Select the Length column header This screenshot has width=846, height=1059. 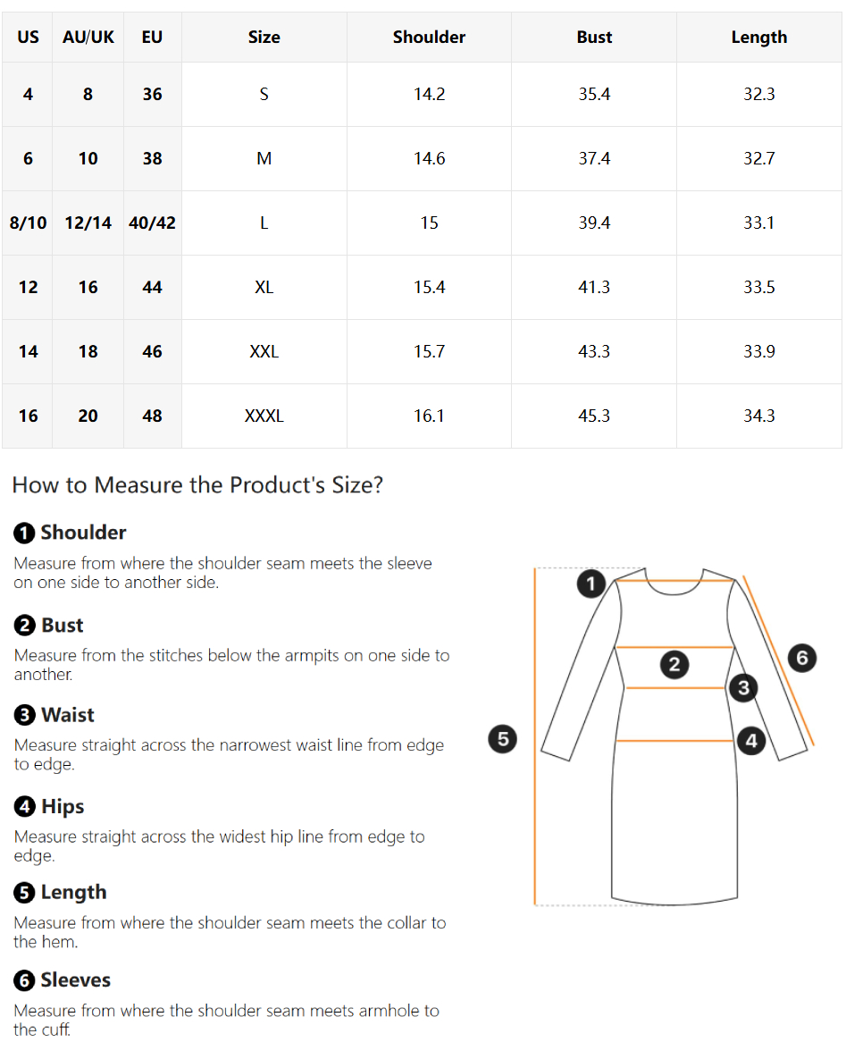[759, 38]
